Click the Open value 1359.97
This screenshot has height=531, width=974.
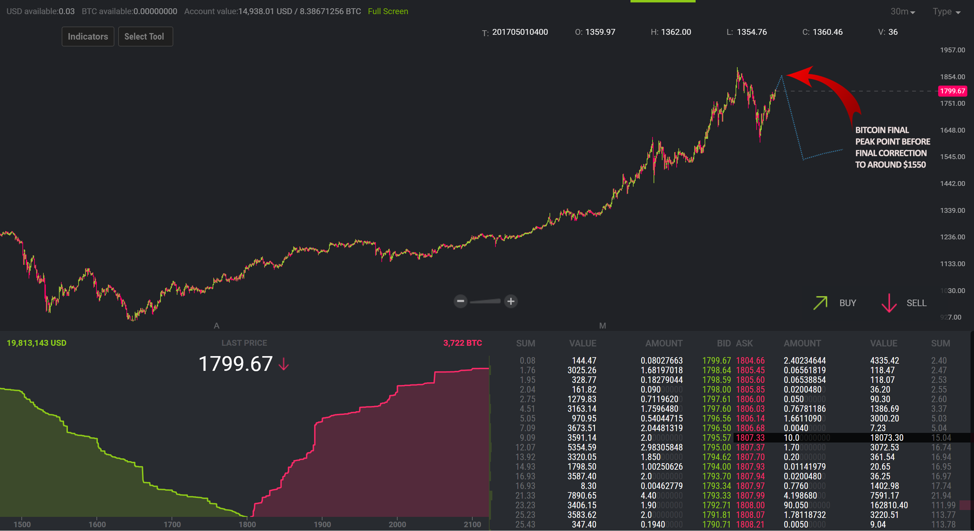(x=600, y=32)
